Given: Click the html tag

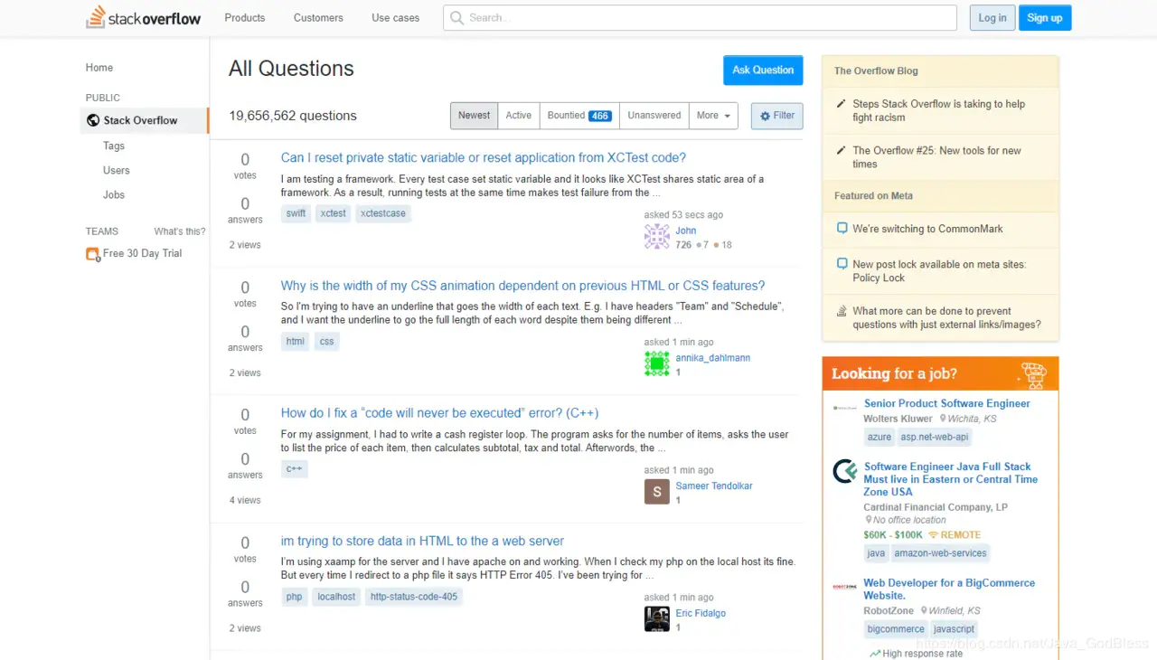Looking at the screenshot, I should pyautogui.click(x=295, y=342).
